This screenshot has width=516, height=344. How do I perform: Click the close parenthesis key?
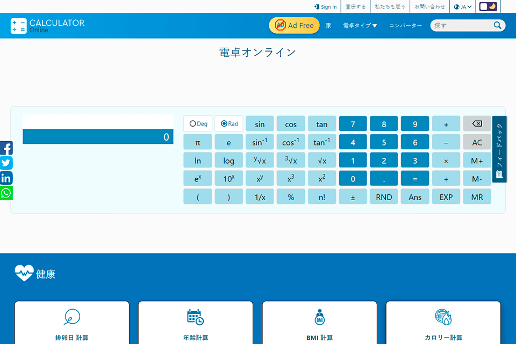point(229,196)
